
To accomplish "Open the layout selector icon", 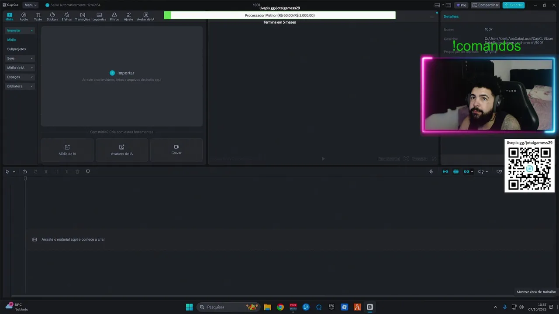I will click(x=437, y=5).
